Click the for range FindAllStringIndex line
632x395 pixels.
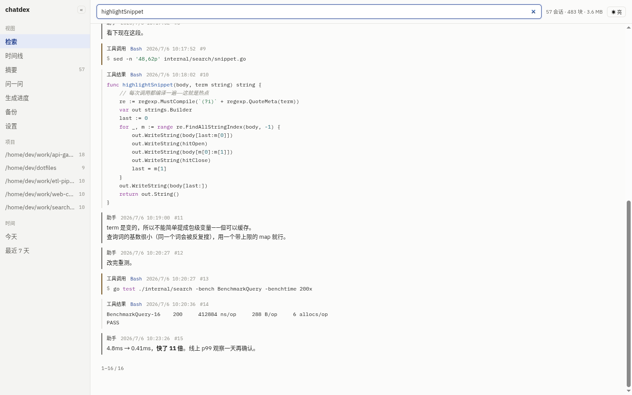200,127
